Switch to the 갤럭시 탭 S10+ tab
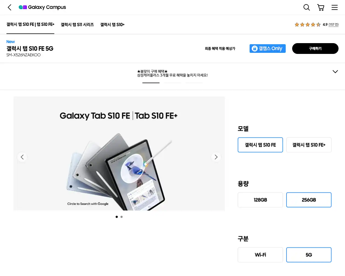This screenshot has width=345, height=276. [112, 25]
